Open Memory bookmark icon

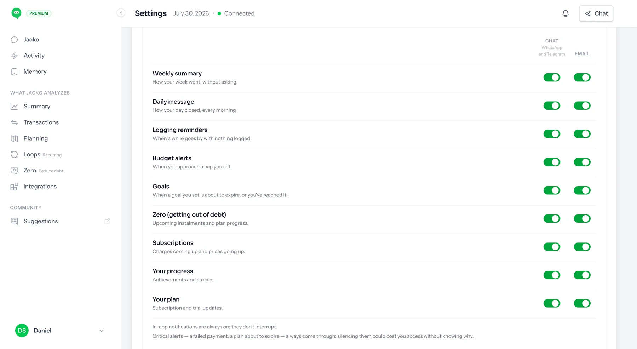pyautogui.click(x=14, y=71)
